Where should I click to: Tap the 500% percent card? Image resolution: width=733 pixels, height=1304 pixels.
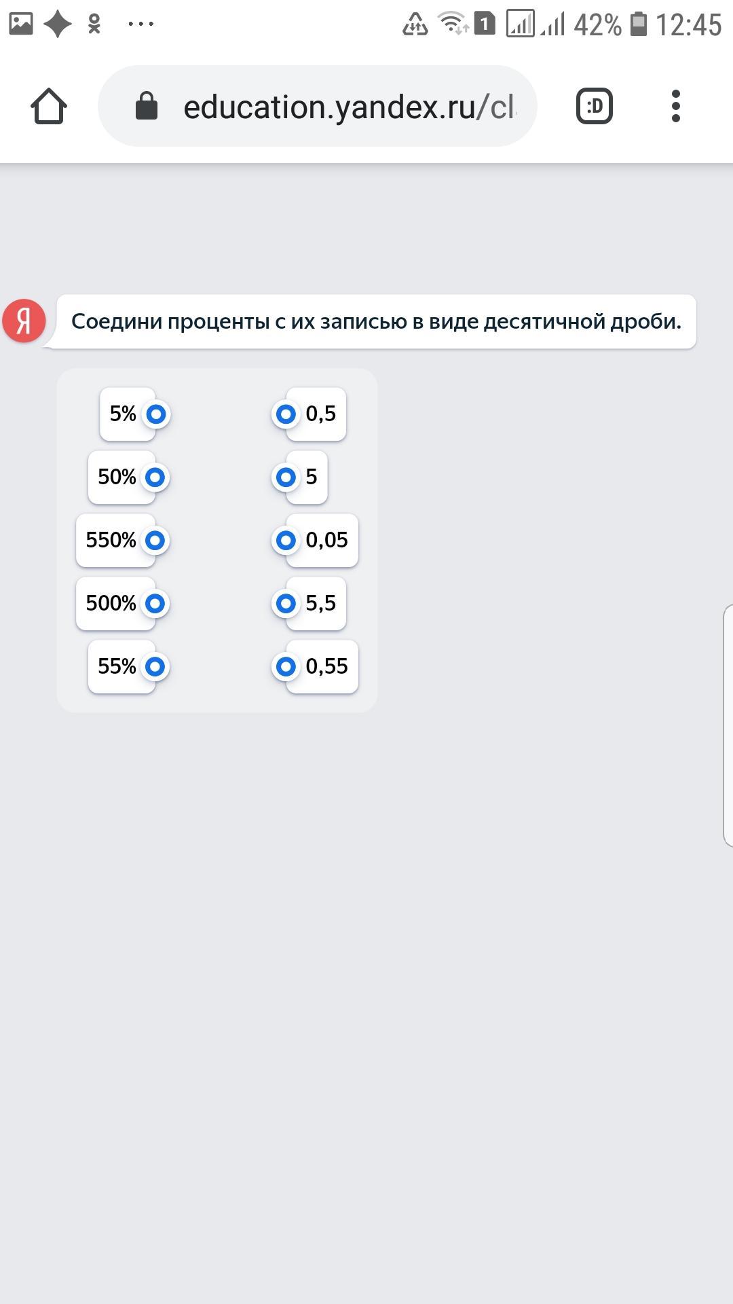point(111,604)
